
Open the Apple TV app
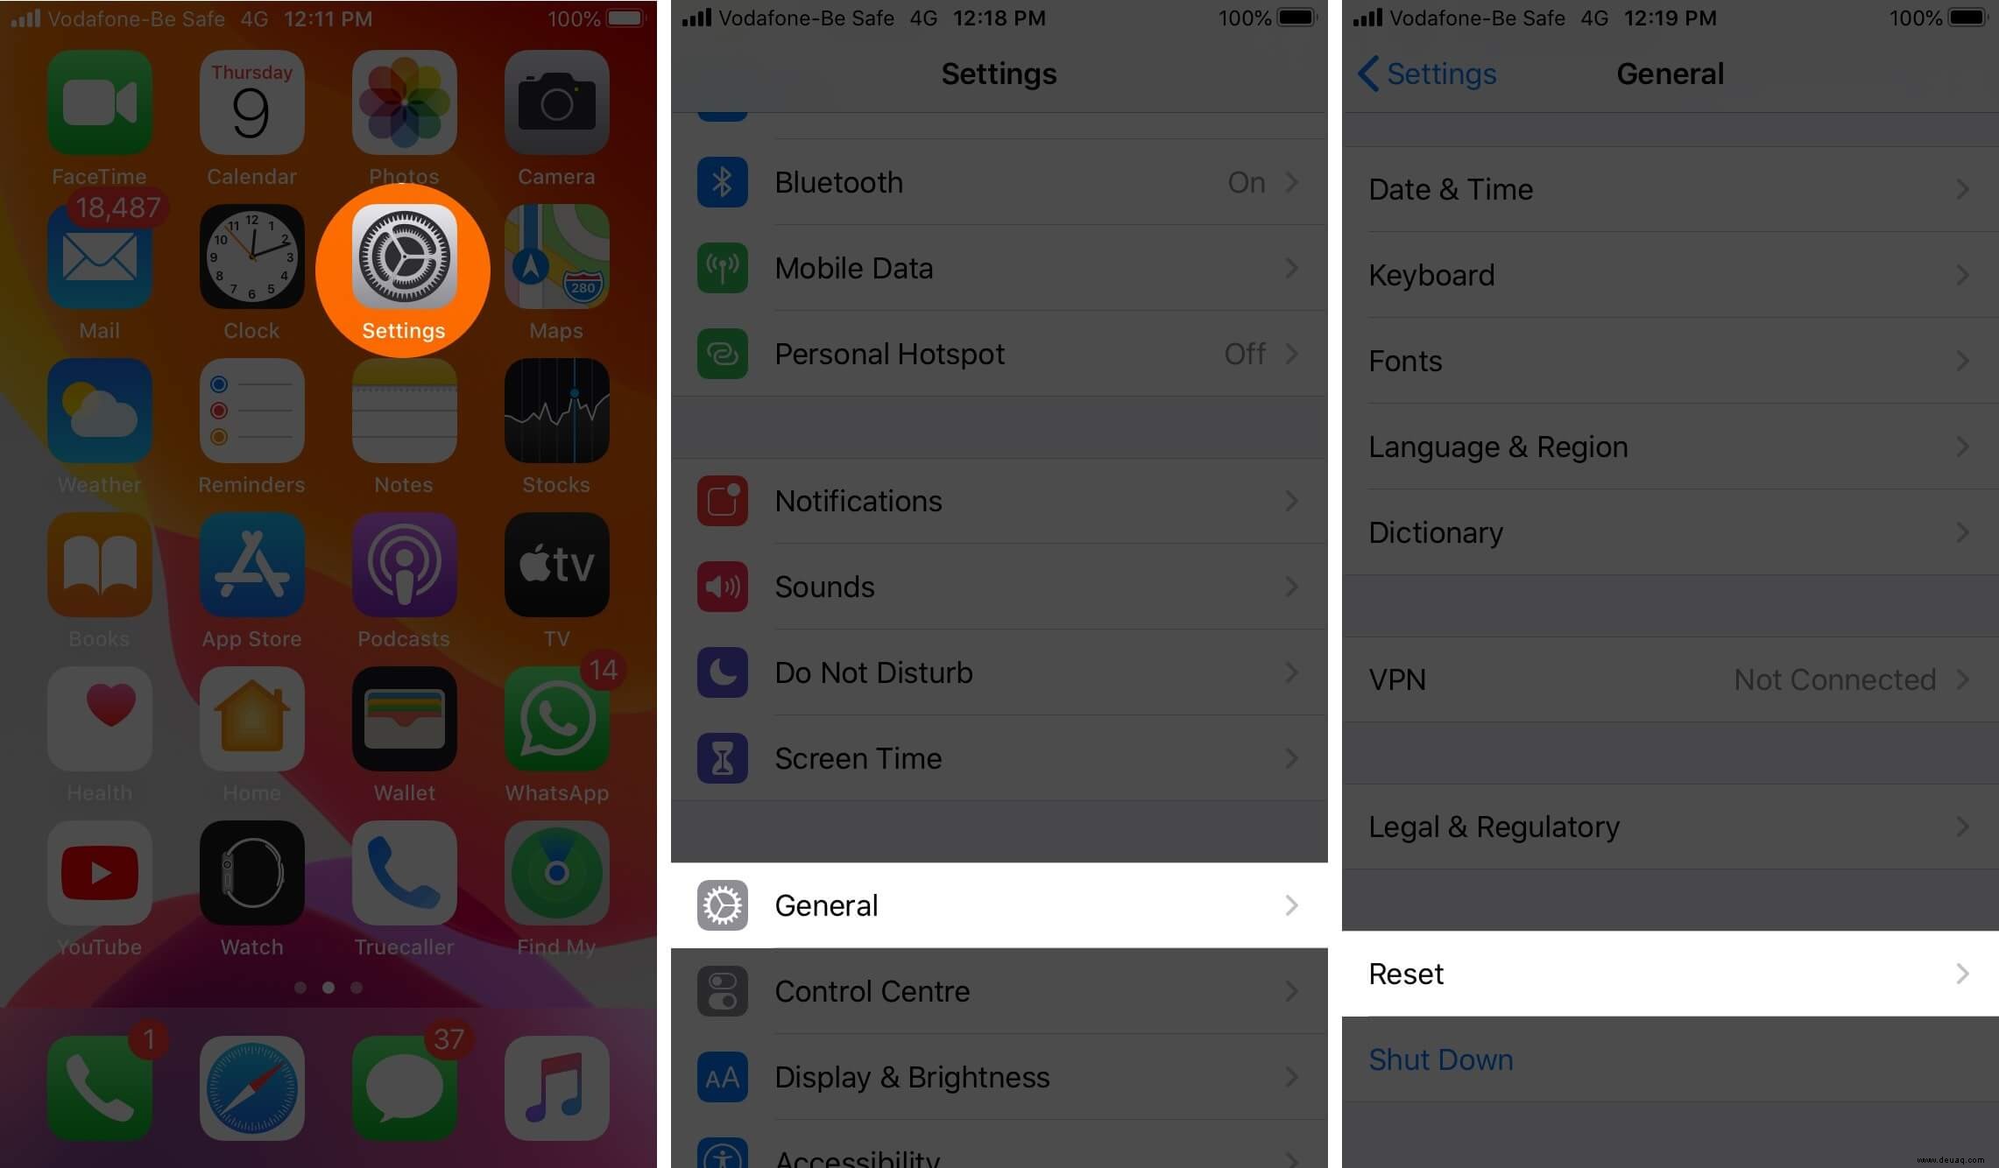tap(555, 577)
